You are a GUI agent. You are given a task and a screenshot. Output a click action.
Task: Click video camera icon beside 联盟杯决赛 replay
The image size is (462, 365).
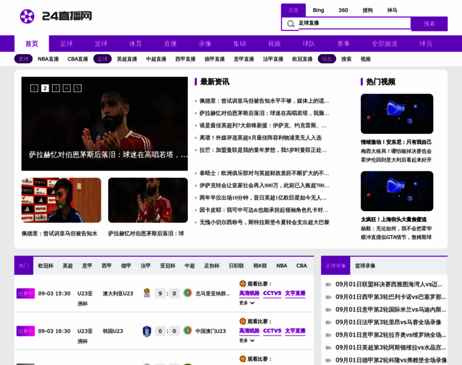coord(328,284)
